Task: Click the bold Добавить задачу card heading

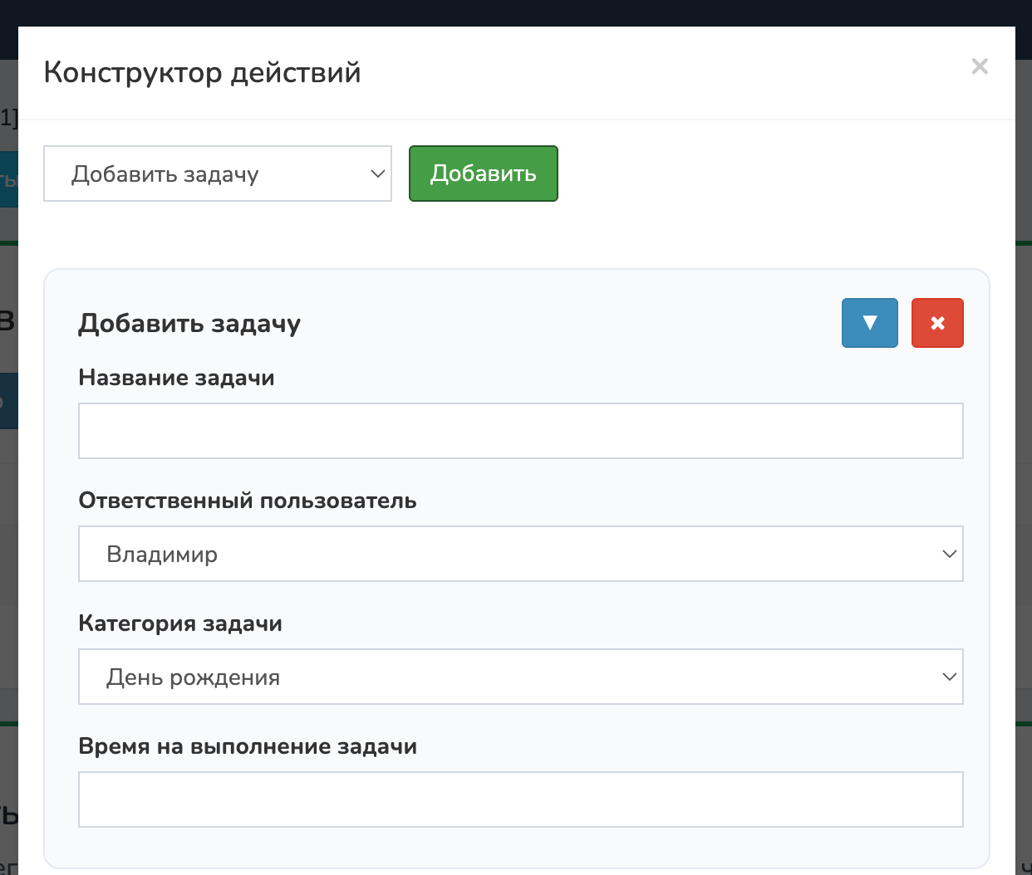Action: [189, 323]
